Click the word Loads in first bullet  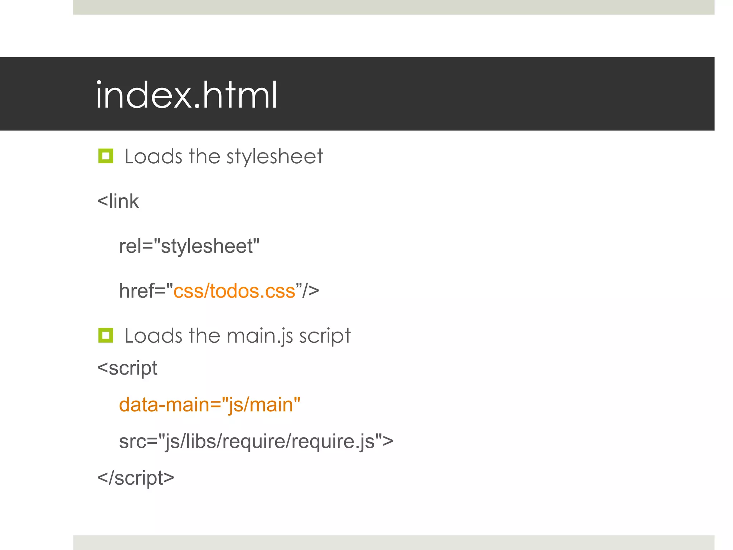(153, 157)
